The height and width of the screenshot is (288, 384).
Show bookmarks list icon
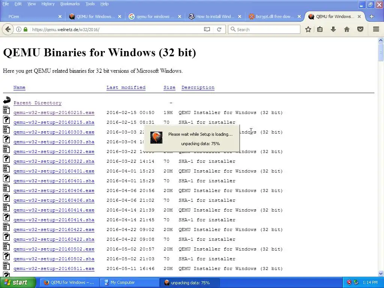tap(320, 29)
